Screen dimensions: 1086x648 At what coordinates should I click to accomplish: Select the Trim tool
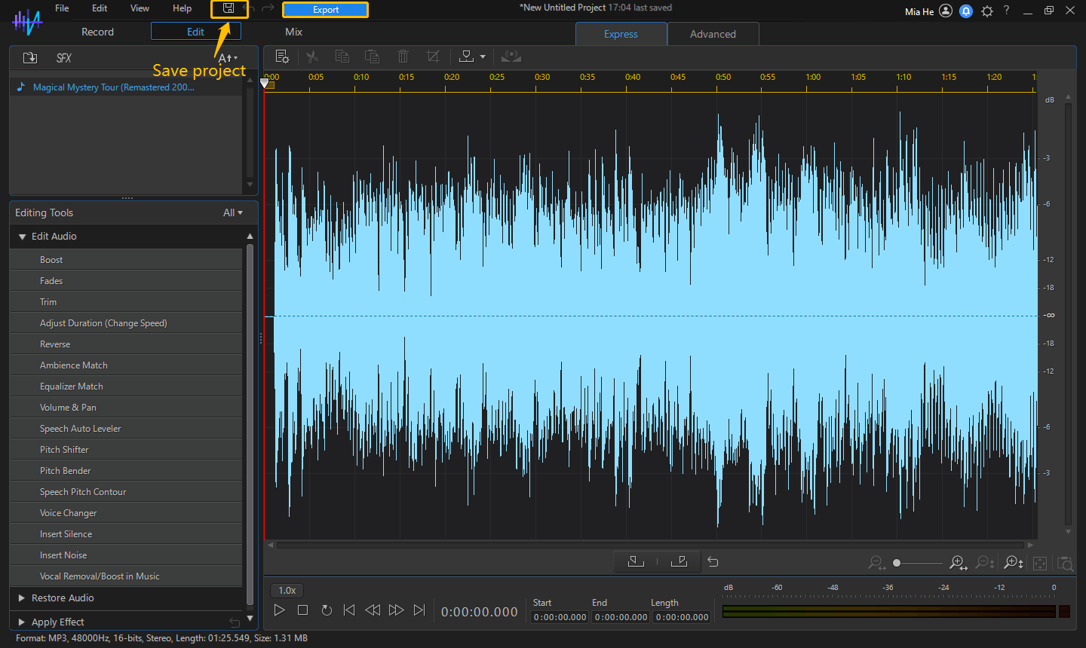(x=126, y=301)
